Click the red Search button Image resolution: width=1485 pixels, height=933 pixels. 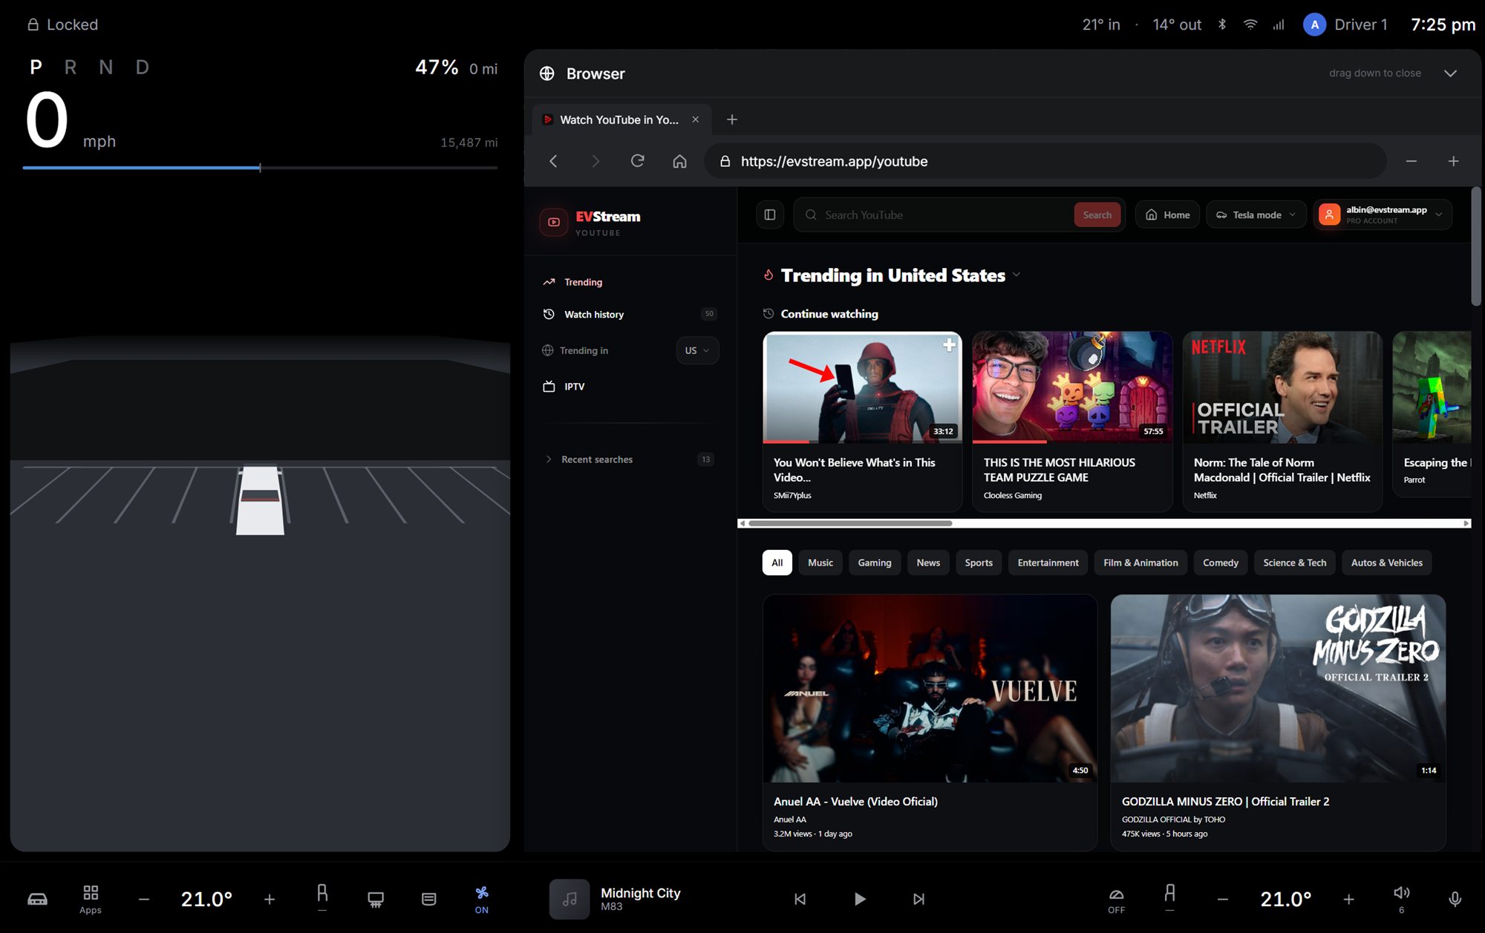(1097, 215)
